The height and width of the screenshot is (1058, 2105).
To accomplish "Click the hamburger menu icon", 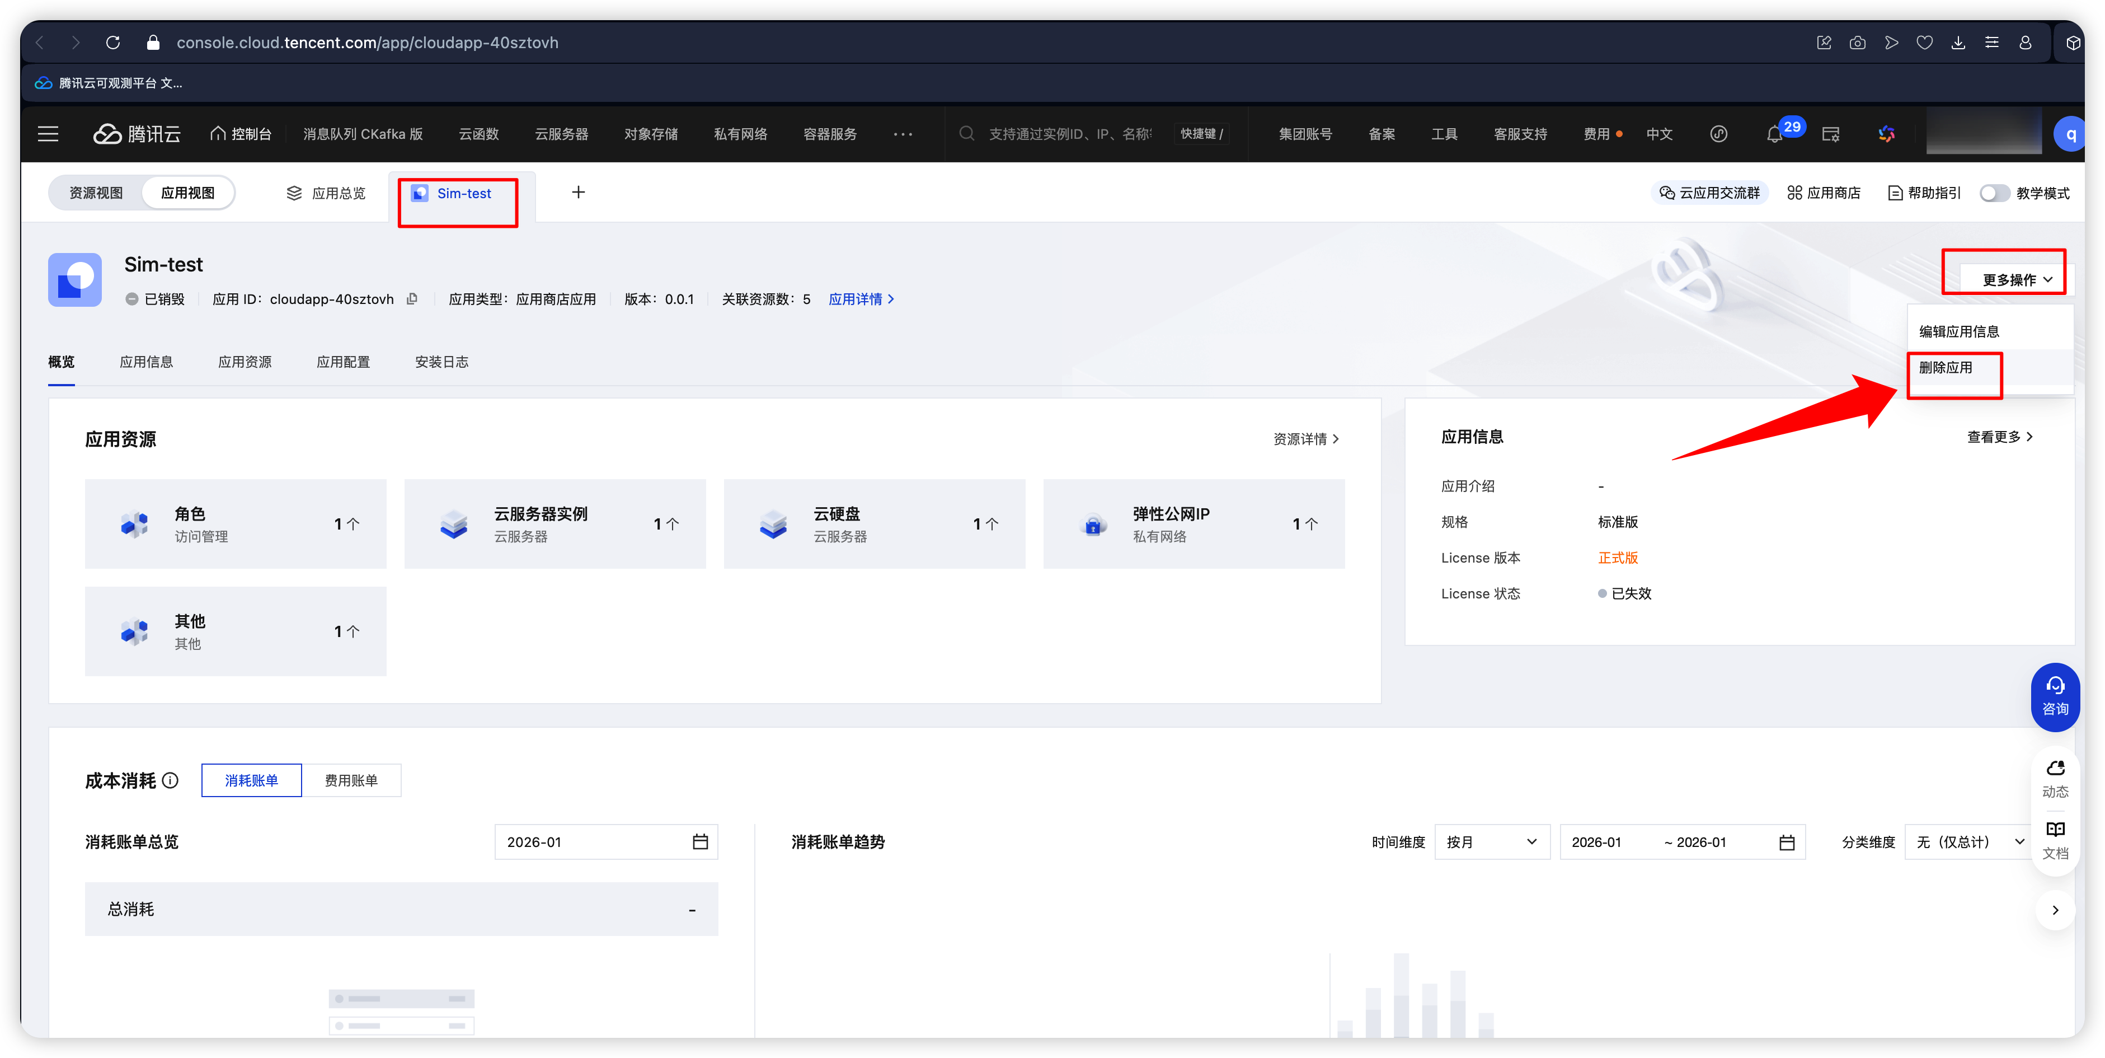I will click(48, 134).
